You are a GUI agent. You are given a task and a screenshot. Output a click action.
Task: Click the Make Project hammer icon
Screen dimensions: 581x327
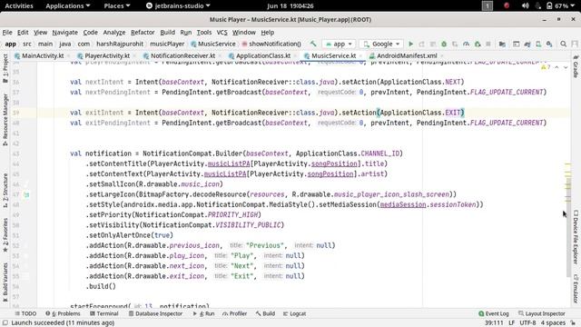tap(313, 44)
